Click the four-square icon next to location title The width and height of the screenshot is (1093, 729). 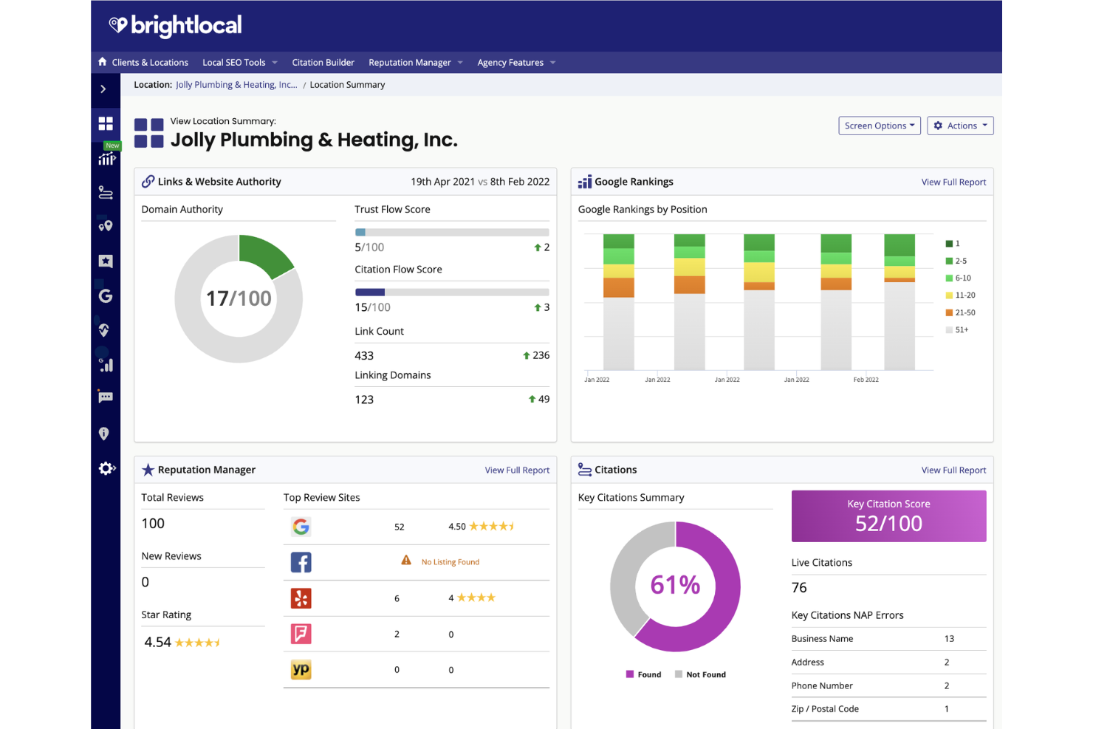click(149, 133)
